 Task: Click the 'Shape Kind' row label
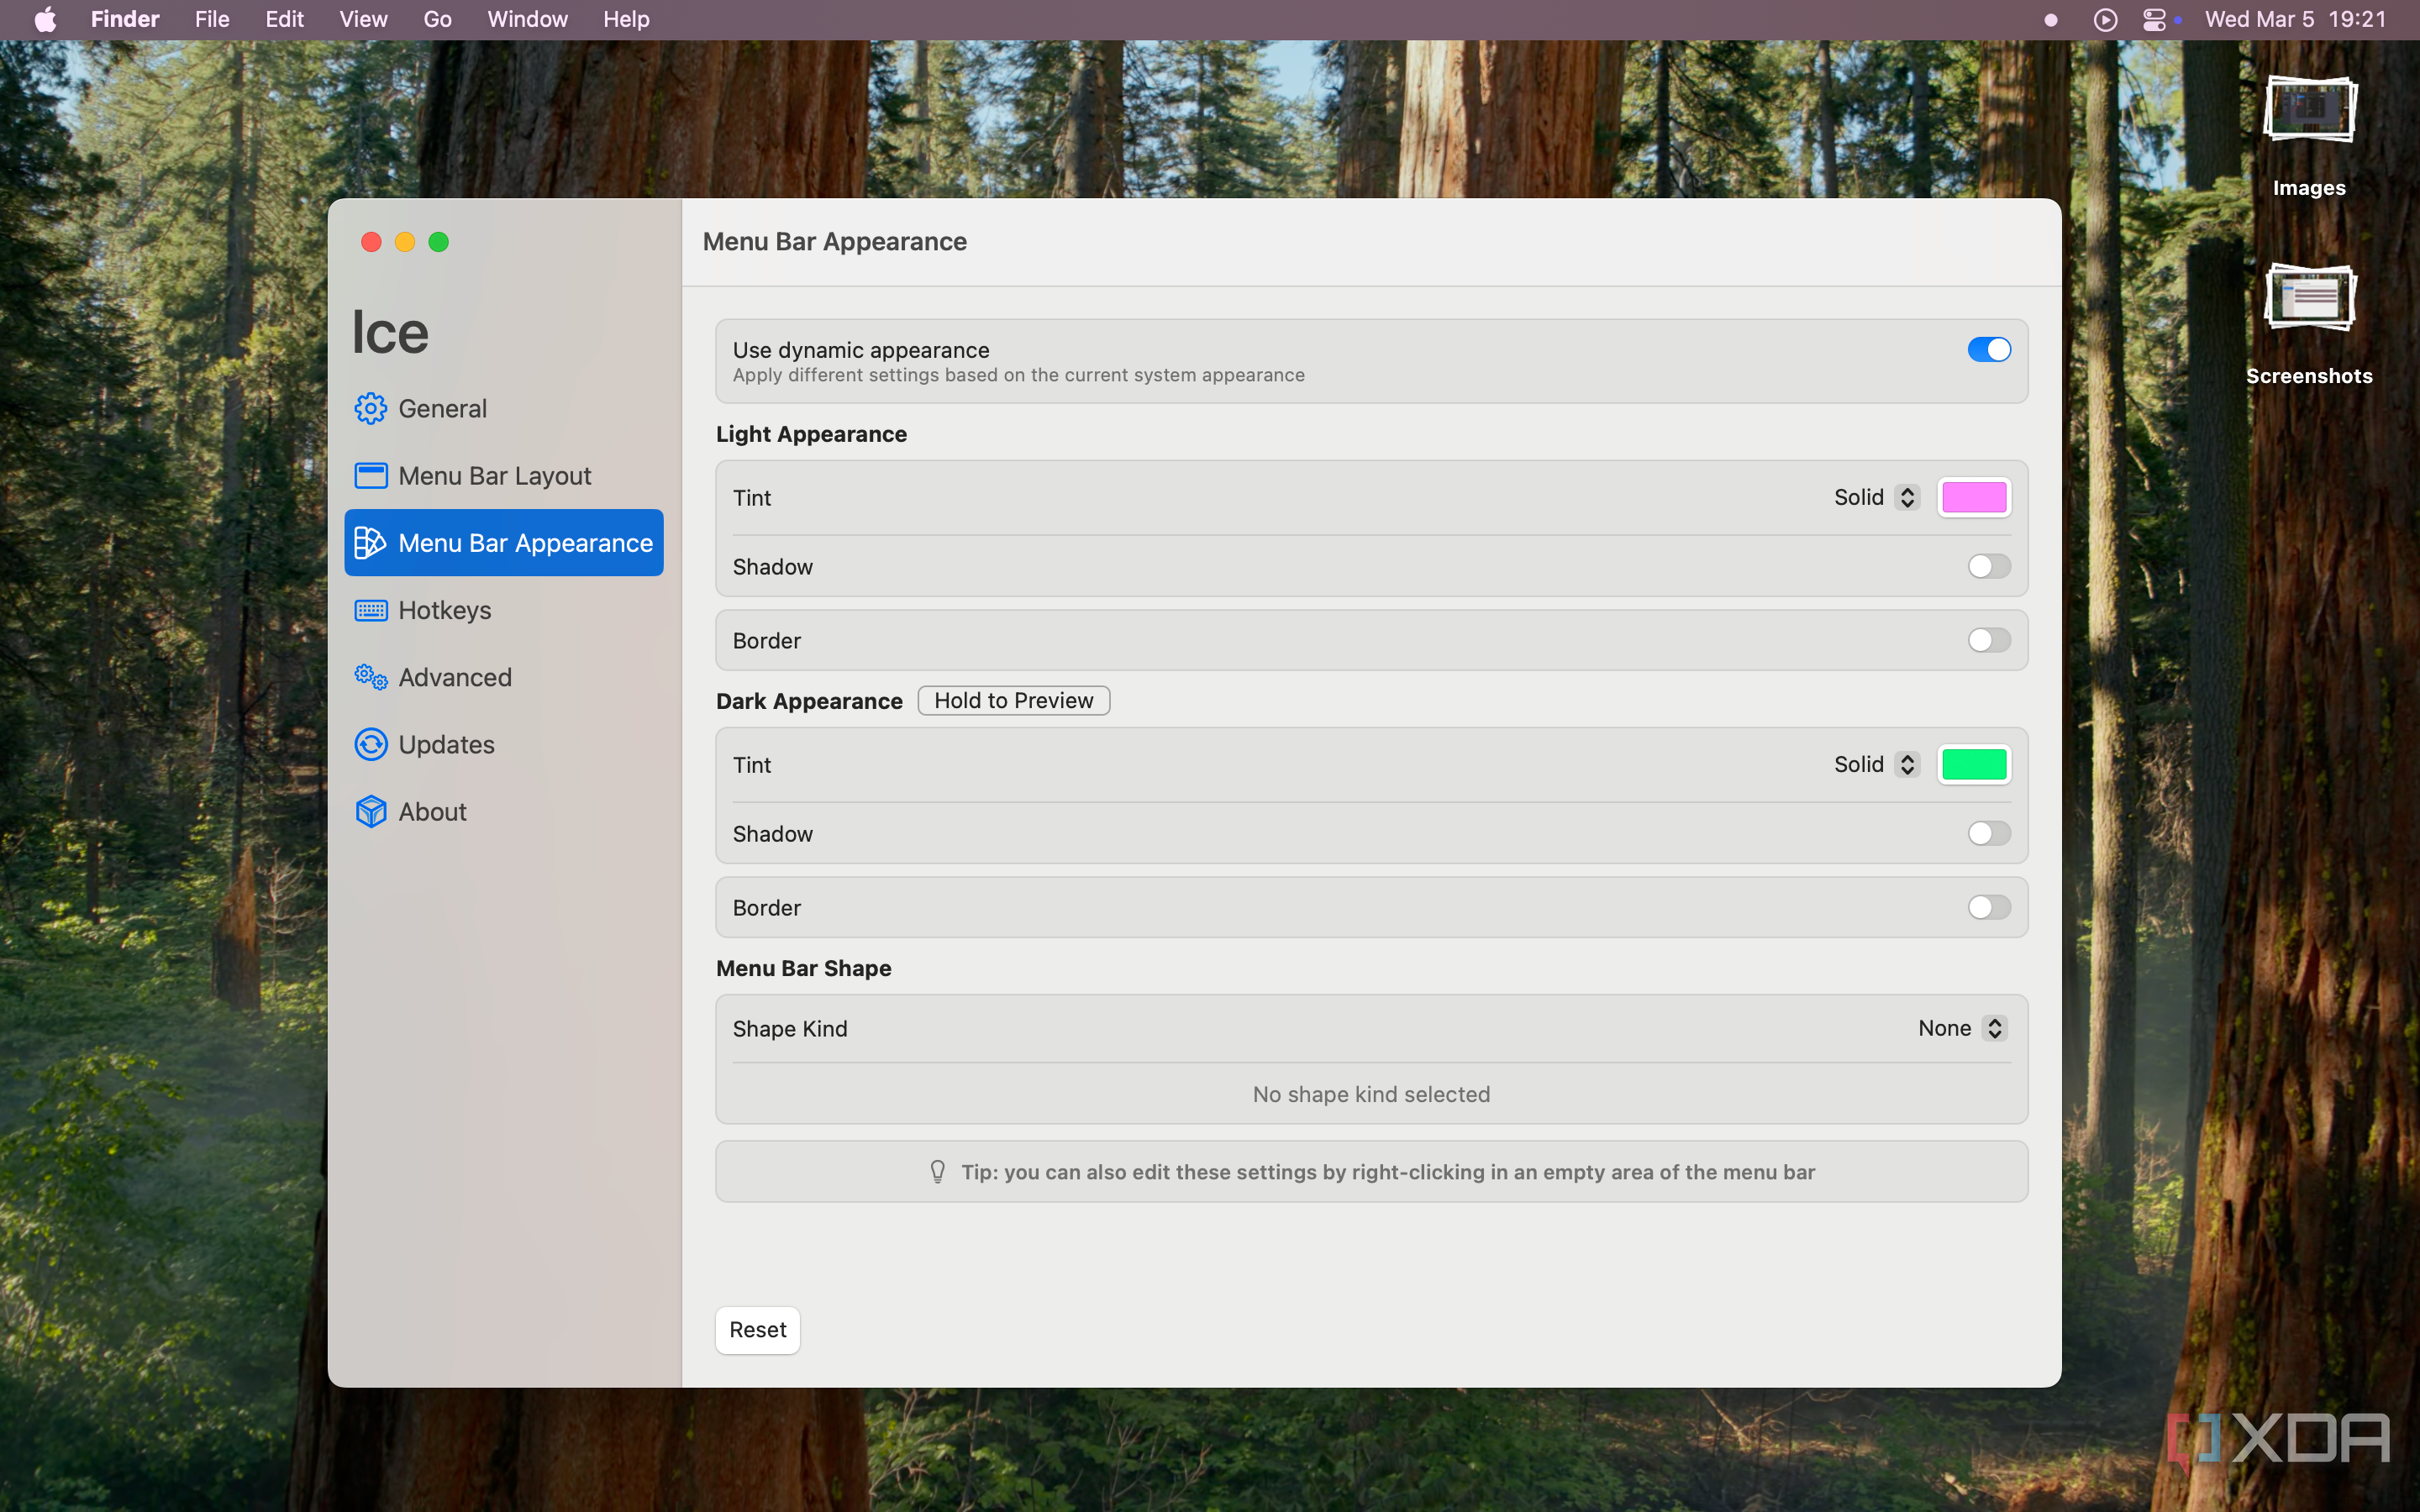tap(789, 1029)
